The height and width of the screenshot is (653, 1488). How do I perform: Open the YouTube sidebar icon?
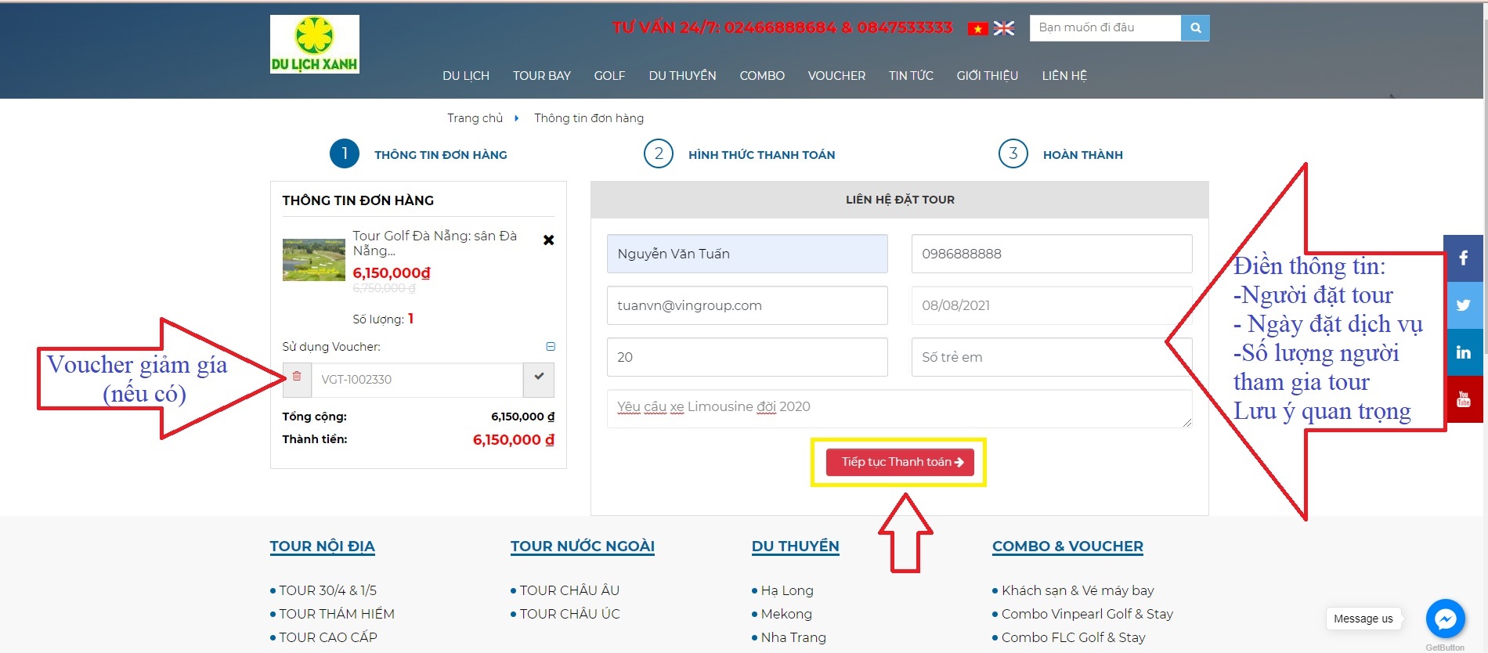tap(1463, 399)
